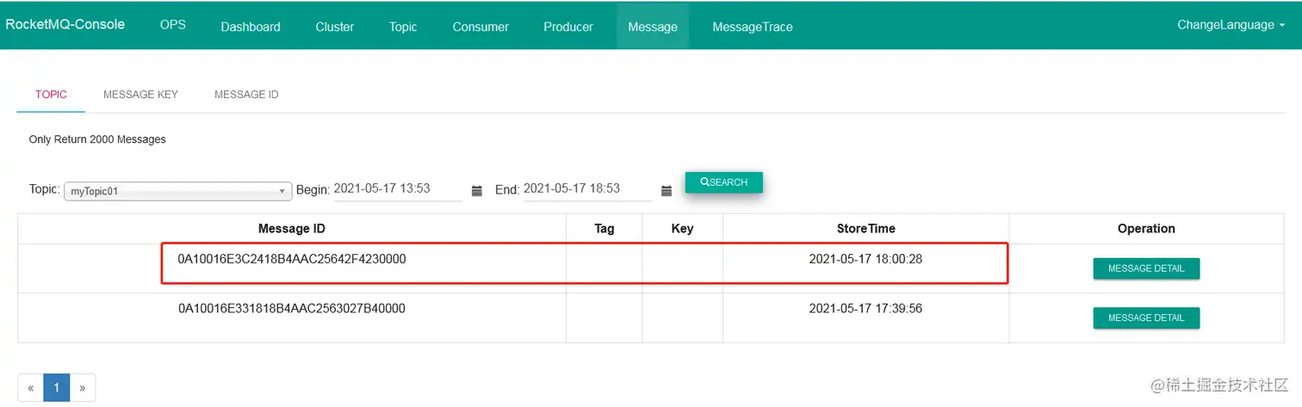This screenshot has width=1302, height=407.
Task: View MESSAGE DETAIL for 18:00:28 message
Action: pos(1146,268)
